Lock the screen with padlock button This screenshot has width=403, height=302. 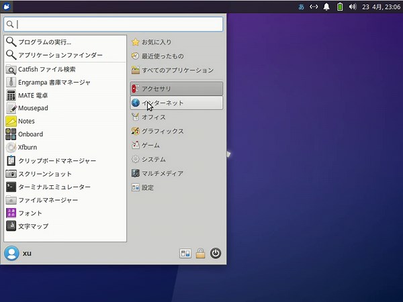point(200,254)
